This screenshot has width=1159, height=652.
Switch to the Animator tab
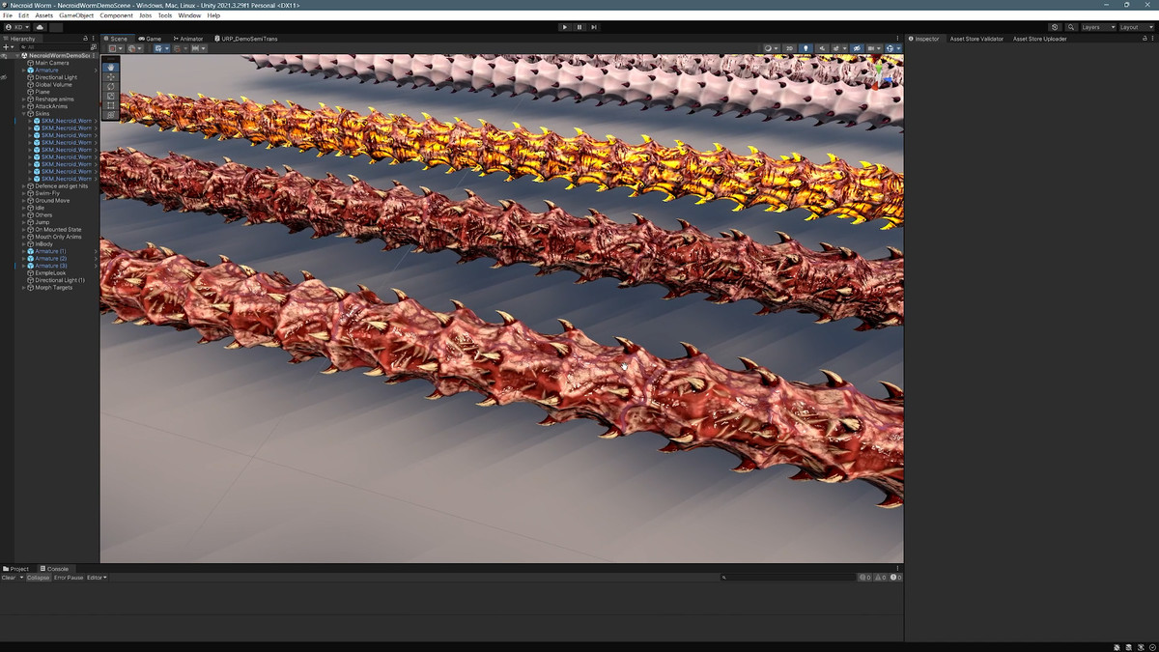(190, 39)
